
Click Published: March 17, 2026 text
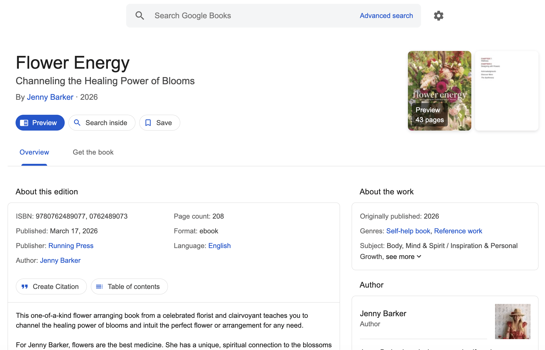click(57, 231)
